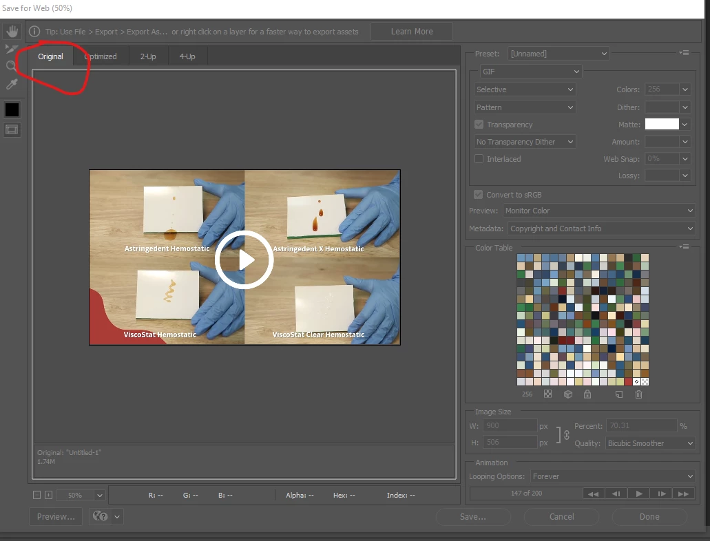Expand the Dither amount dropdown arrow
Screen dimensions: 710x541
[x=685, y=107]
